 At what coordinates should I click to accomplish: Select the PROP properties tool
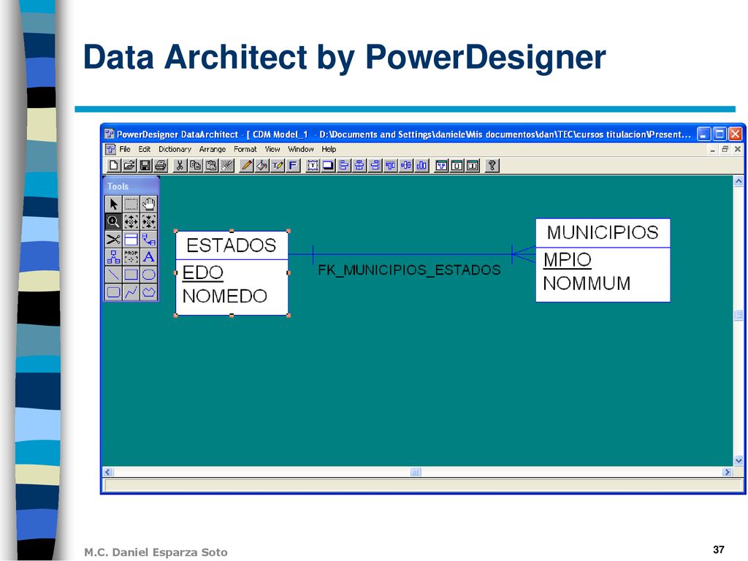point(131,257)
